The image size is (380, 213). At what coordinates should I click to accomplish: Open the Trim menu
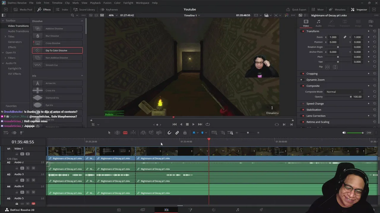pyautogui.click(x=46, y=3)
